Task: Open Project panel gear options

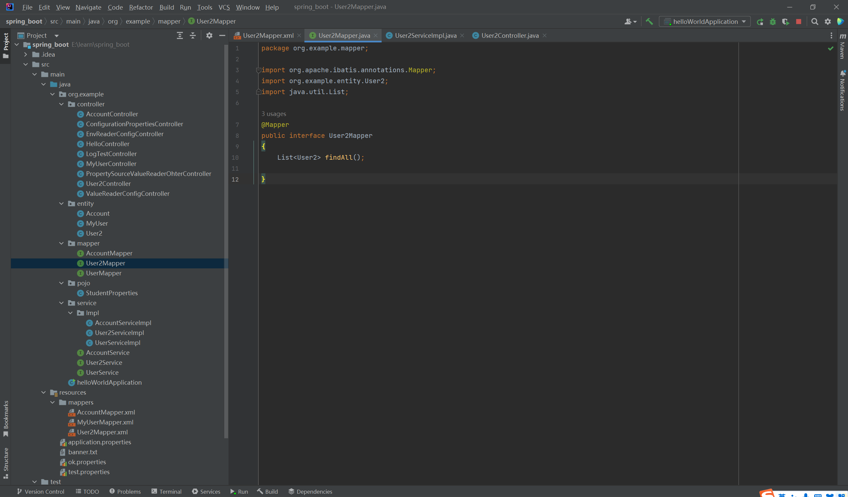Action: pyautogui.click(x=209, y=35)
